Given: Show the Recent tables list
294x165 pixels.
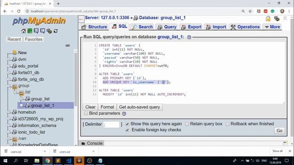Looking at the screenshot, I should point(14,39).
